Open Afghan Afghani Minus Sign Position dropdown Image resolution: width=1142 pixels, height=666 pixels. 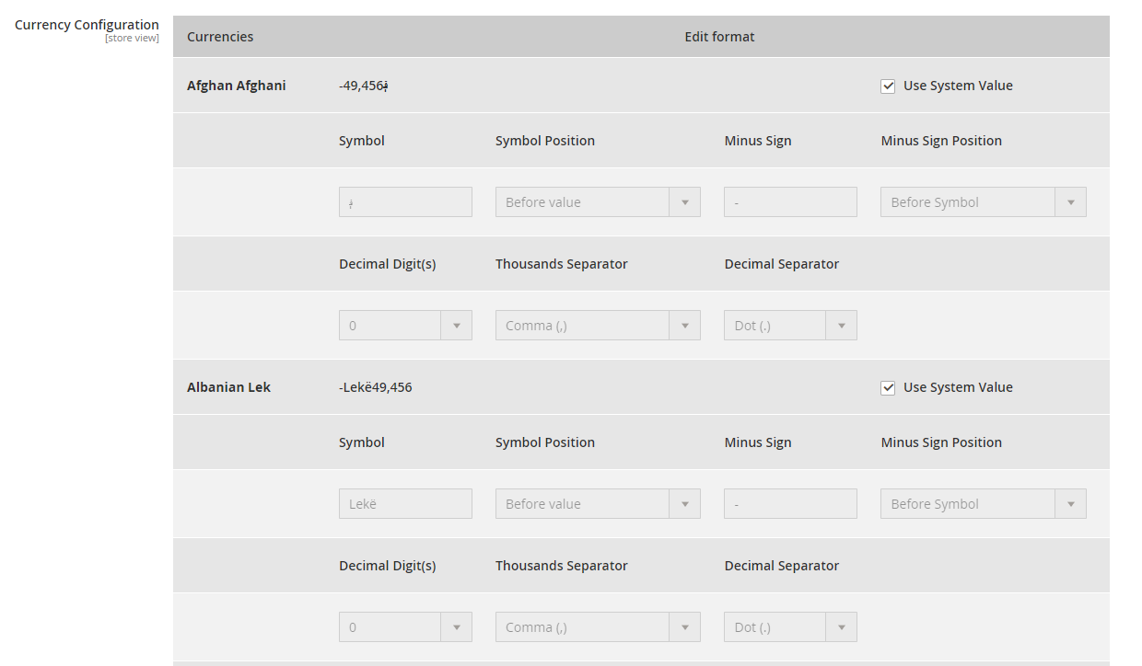point(983,202)
